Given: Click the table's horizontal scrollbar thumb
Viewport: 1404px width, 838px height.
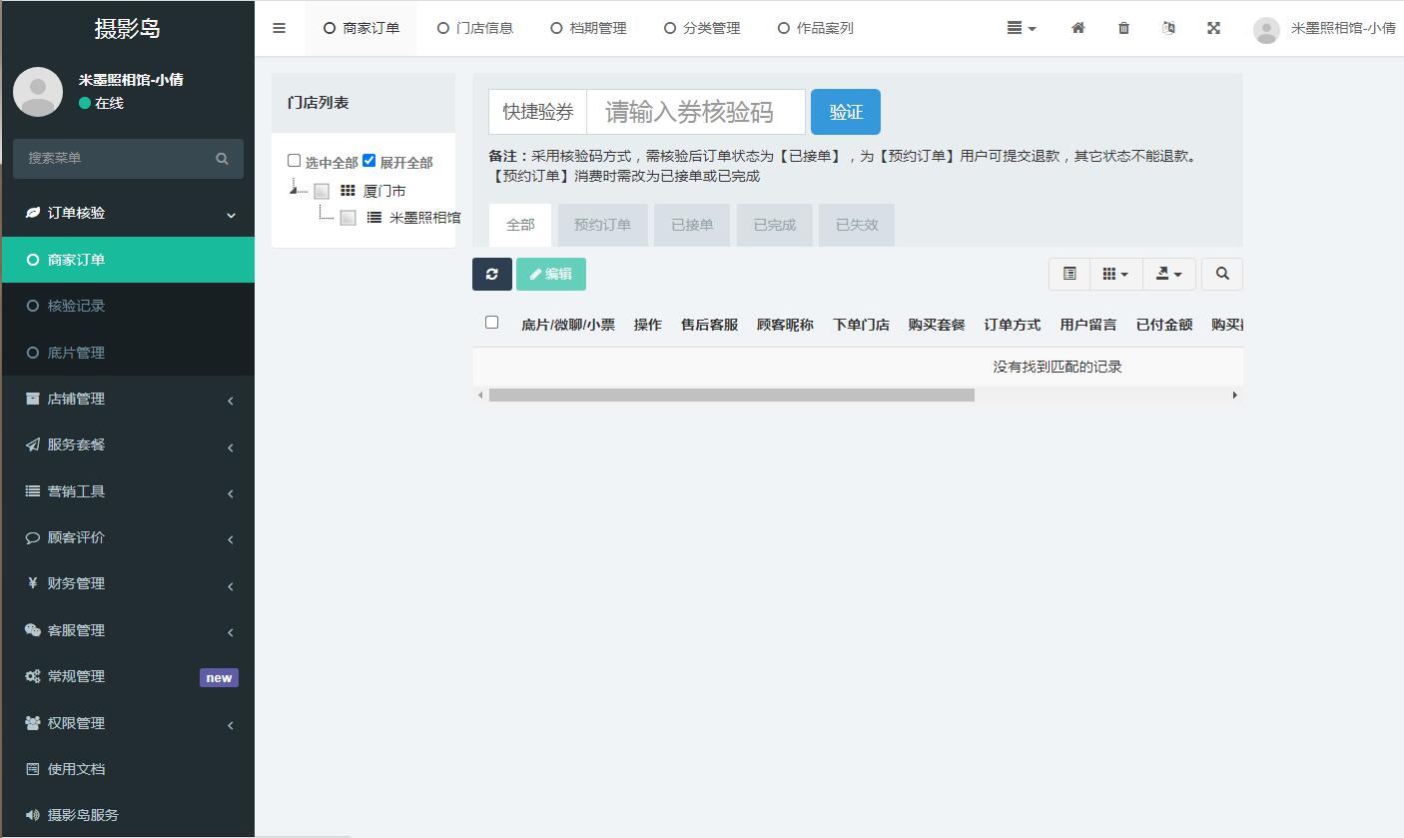Looking at the screenshot, I should point(731,396).
